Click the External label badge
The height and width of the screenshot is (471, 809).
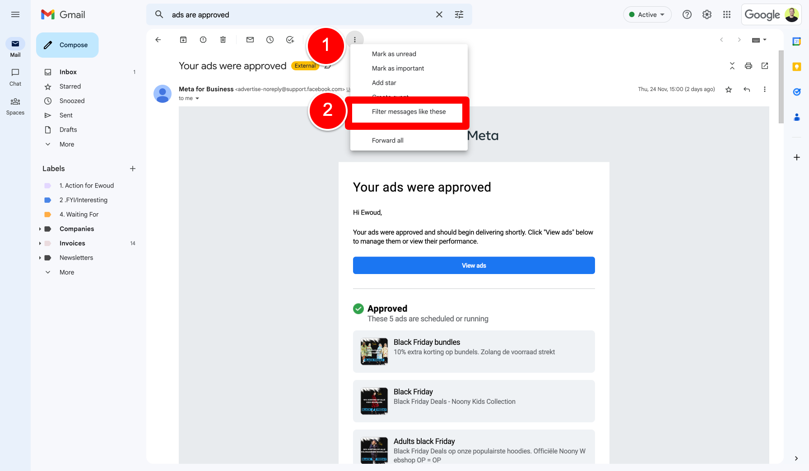click(305, 66)
